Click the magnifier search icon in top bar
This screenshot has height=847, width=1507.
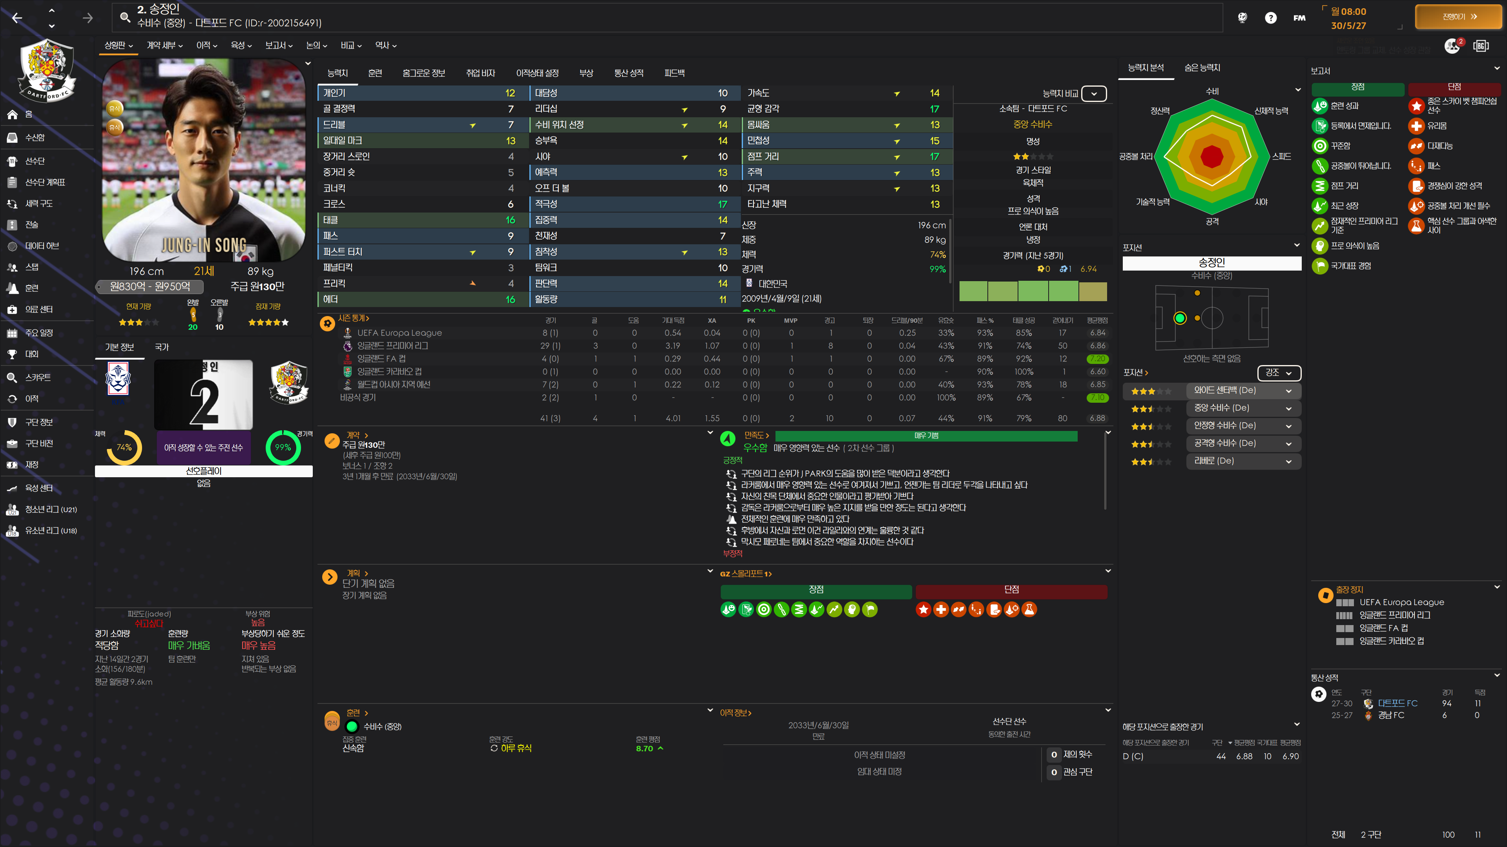[x=125, y=17]
